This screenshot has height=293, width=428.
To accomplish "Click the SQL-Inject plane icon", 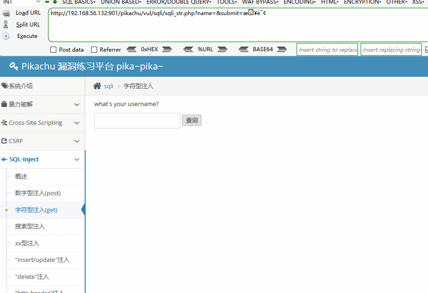I will coord(5,160).
